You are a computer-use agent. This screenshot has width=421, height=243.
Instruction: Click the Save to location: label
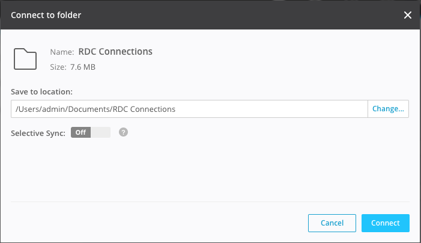[41, 91]
